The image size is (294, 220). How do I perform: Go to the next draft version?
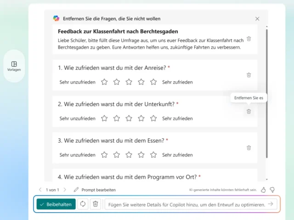[x=64, y=189]
